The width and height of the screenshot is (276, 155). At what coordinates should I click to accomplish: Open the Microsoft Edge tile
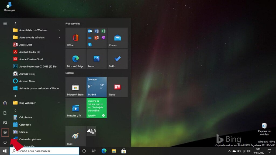pos(75,59)
